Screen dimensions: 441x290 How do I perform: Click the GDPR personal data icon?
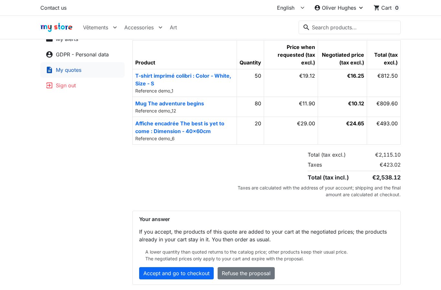click(x=49, y=54)
